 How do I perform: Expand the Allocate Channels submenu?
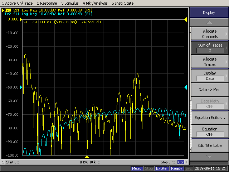(x=209, y=34)
